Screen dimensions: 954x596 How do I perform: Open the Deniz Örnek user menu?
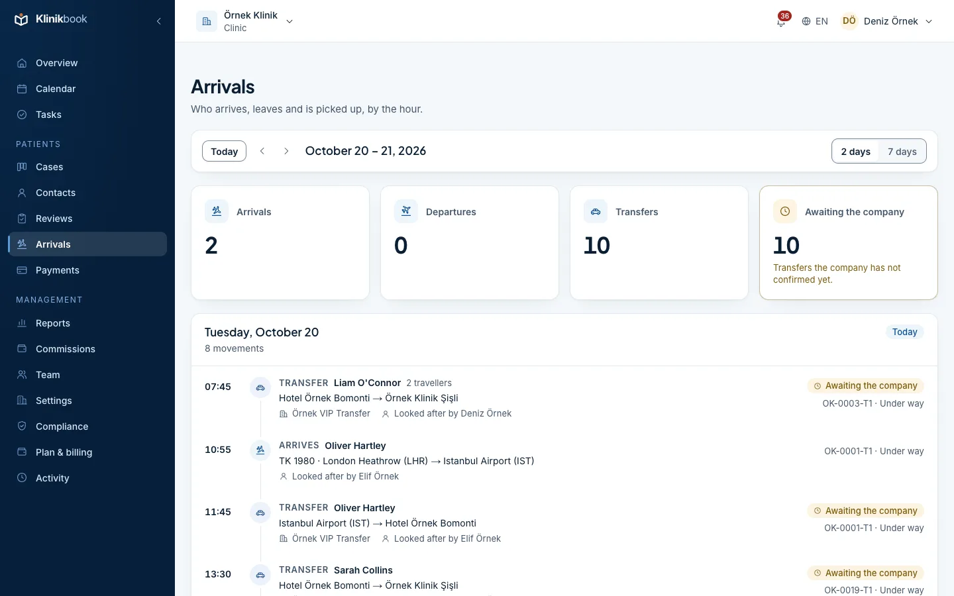tap(887, 21)
